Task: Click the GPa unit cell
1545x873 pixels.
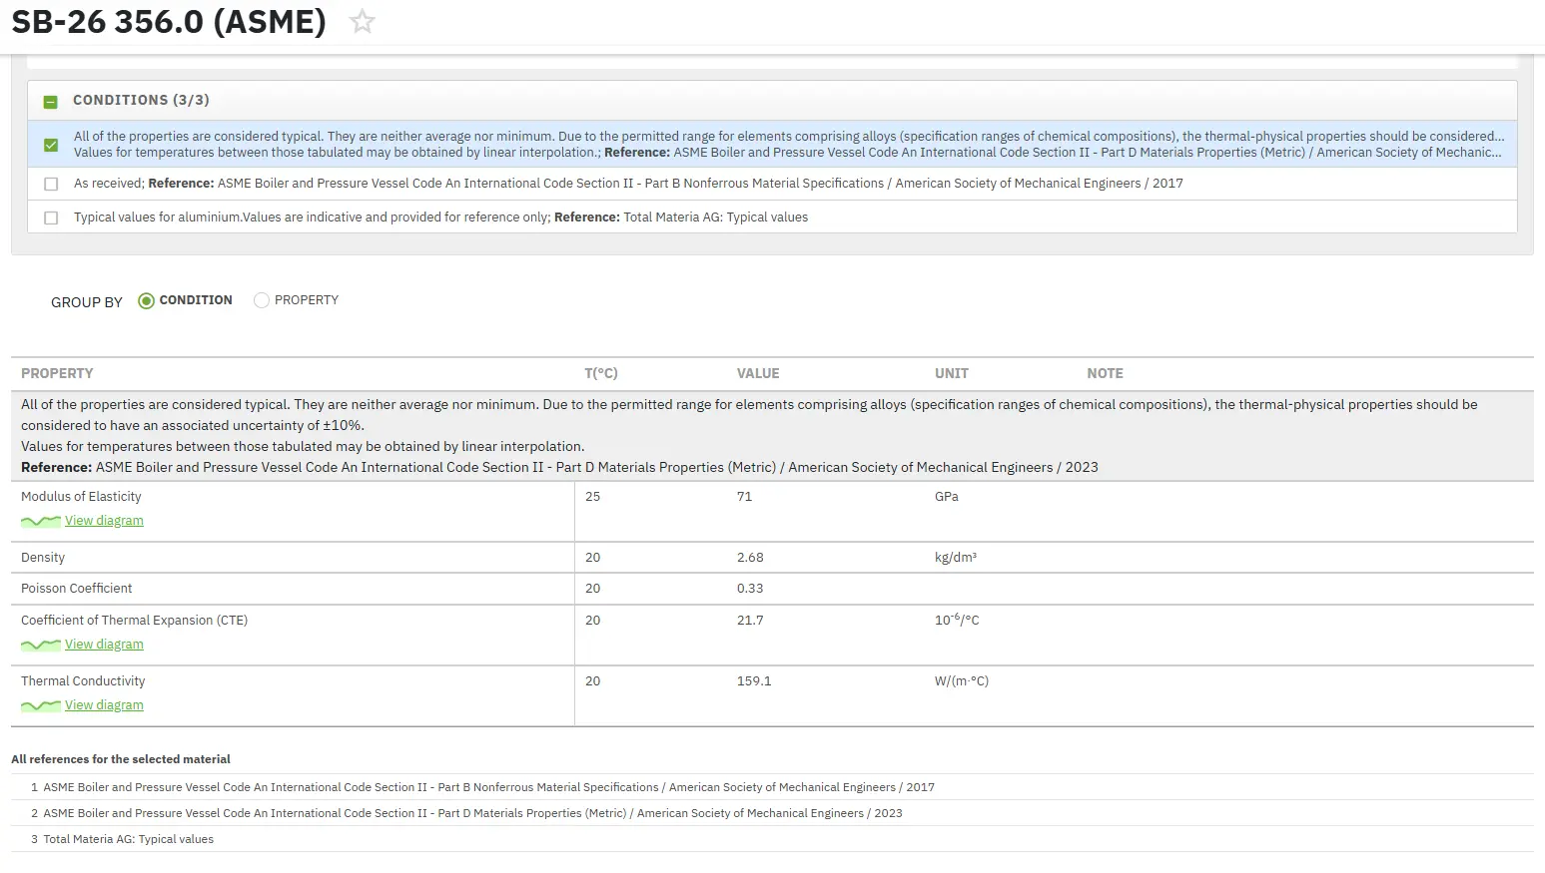Action: tap(947, 497)
